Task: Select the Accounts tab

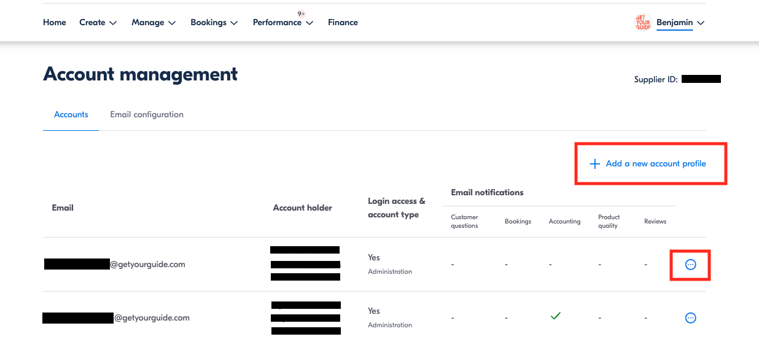Action: 71,115
